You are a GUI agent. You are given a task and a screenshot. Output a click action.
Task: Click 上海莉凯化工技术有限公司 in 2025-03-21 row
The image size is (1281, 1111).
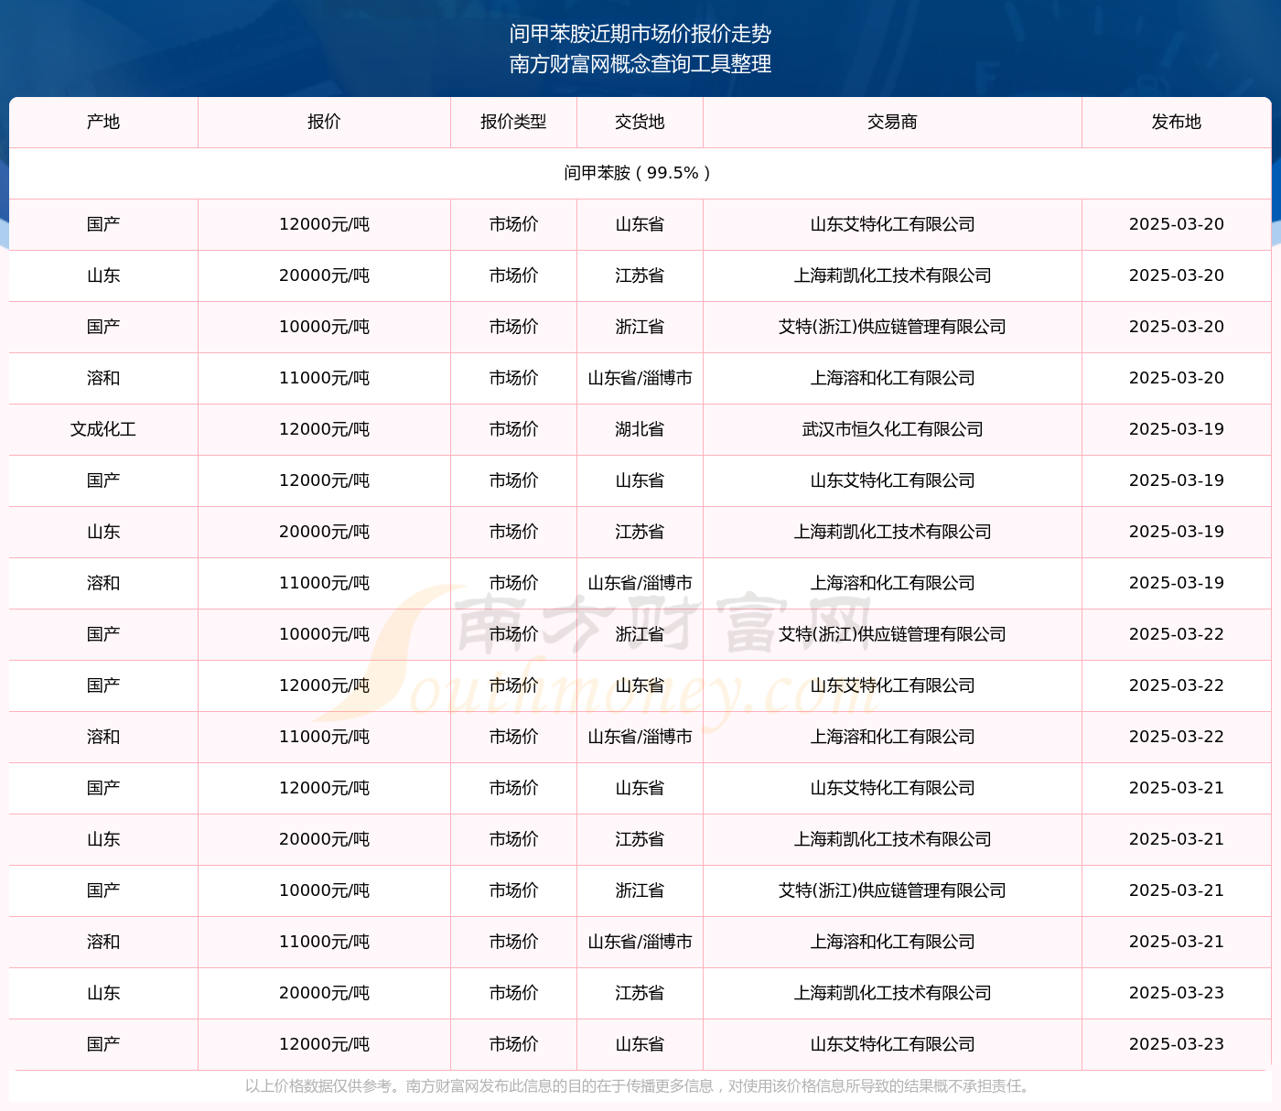coord(892,839)
